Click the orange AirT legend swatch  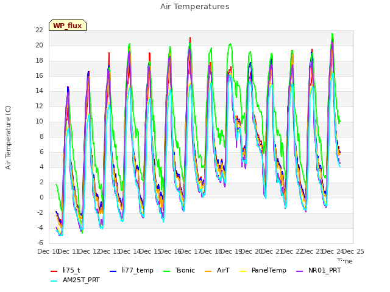click(x=208, y=271)
